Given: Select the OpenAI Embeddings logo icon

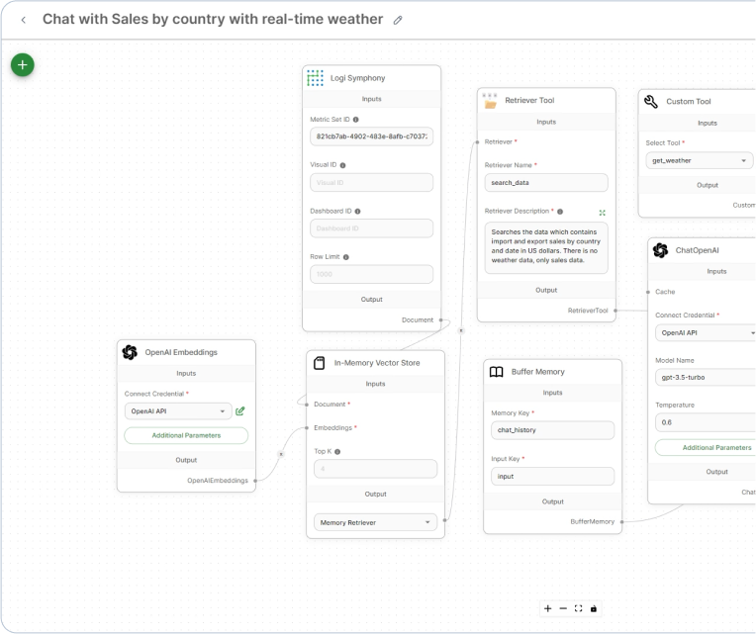Looking at the screenshot, I should (130, 352).
